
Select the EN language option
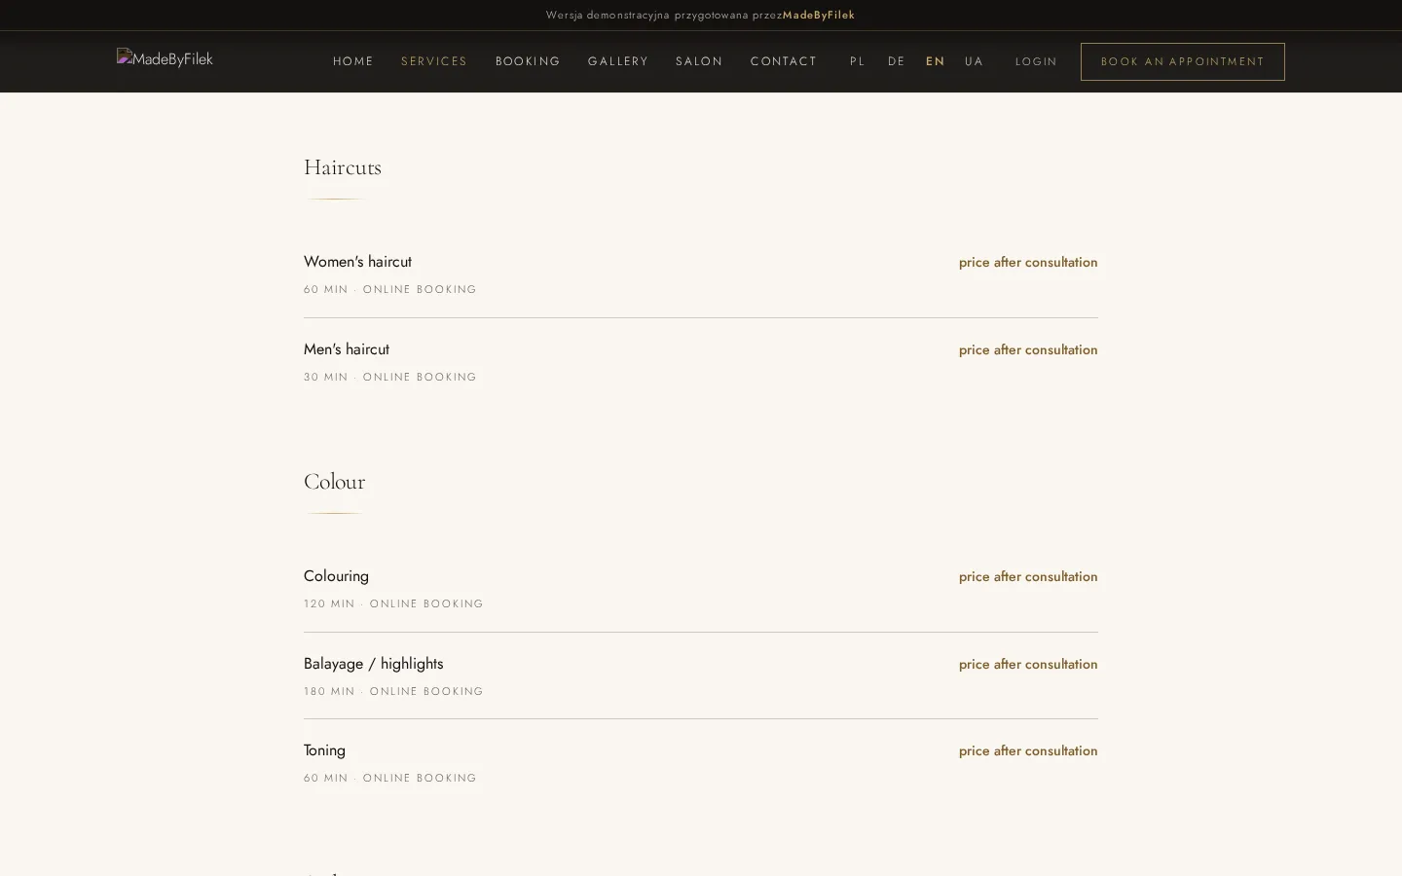[936, 61]
